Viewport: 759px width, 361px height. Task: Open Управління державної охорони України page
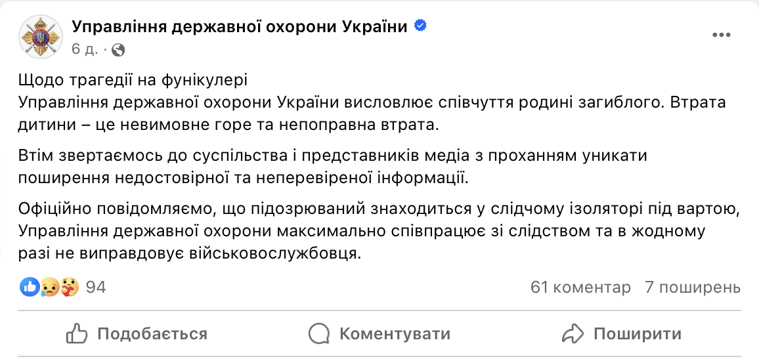pos(239,26)
